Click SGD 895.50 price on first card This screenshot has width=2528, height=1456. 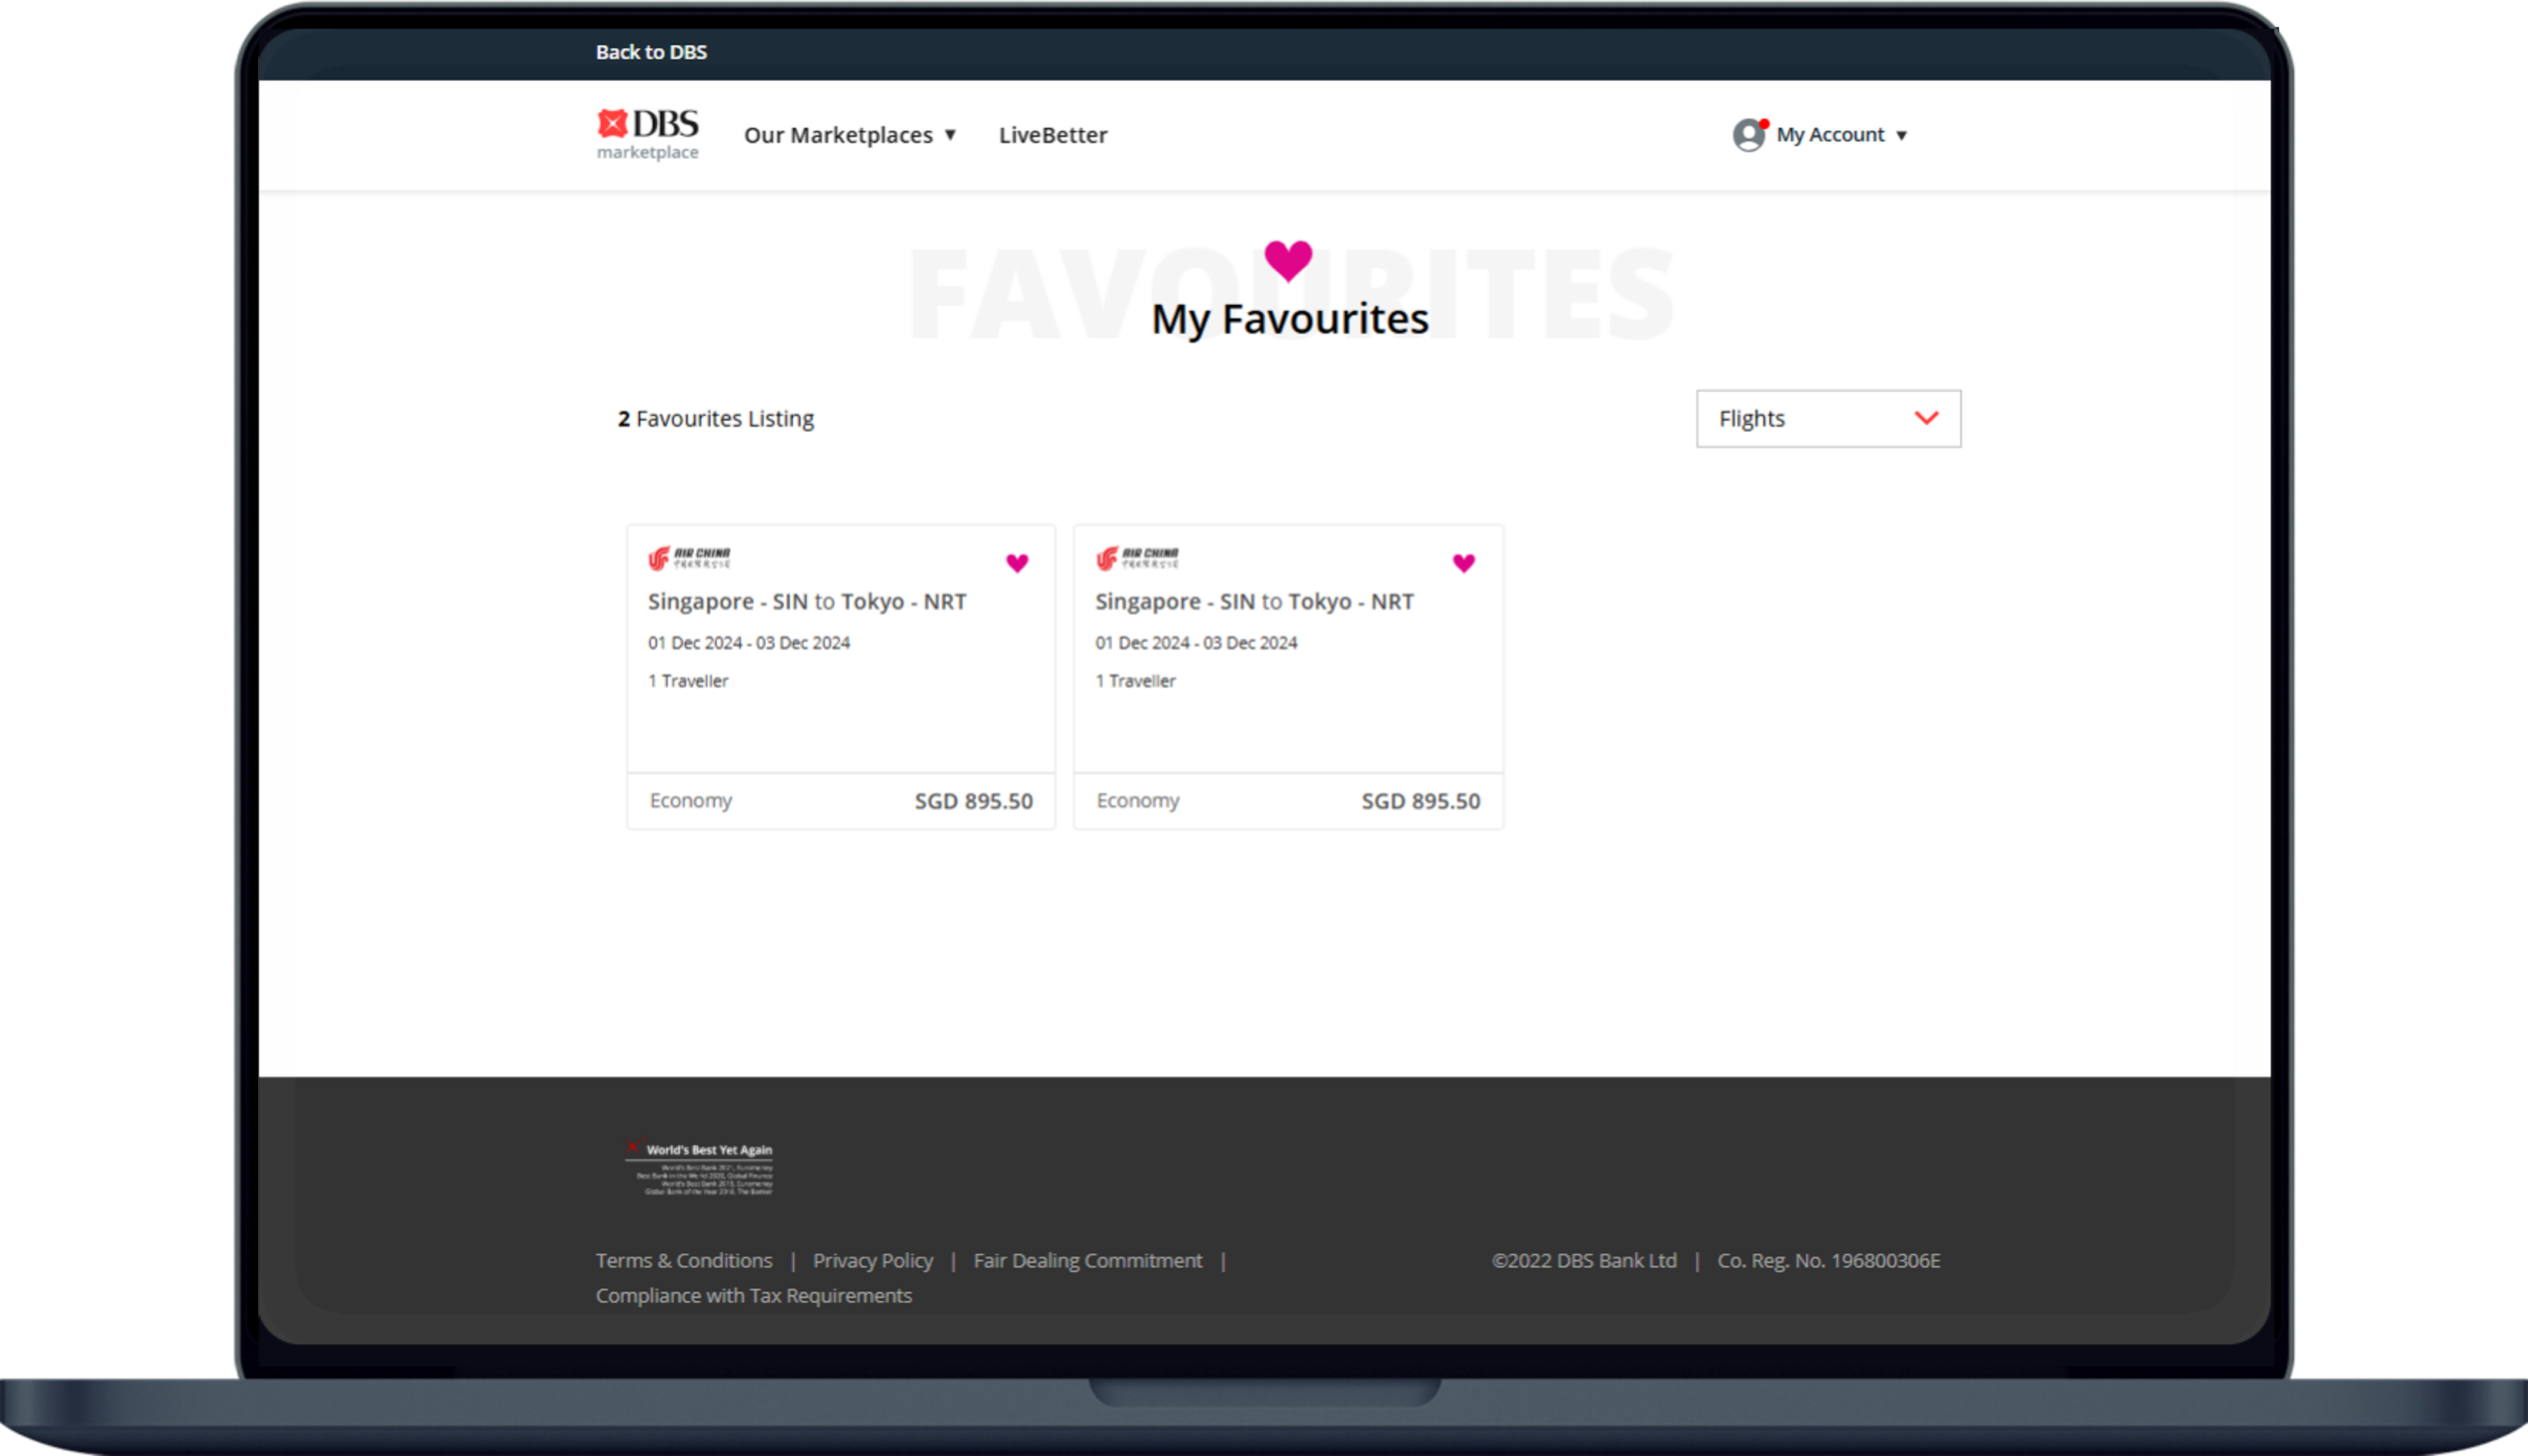point(974,801)
